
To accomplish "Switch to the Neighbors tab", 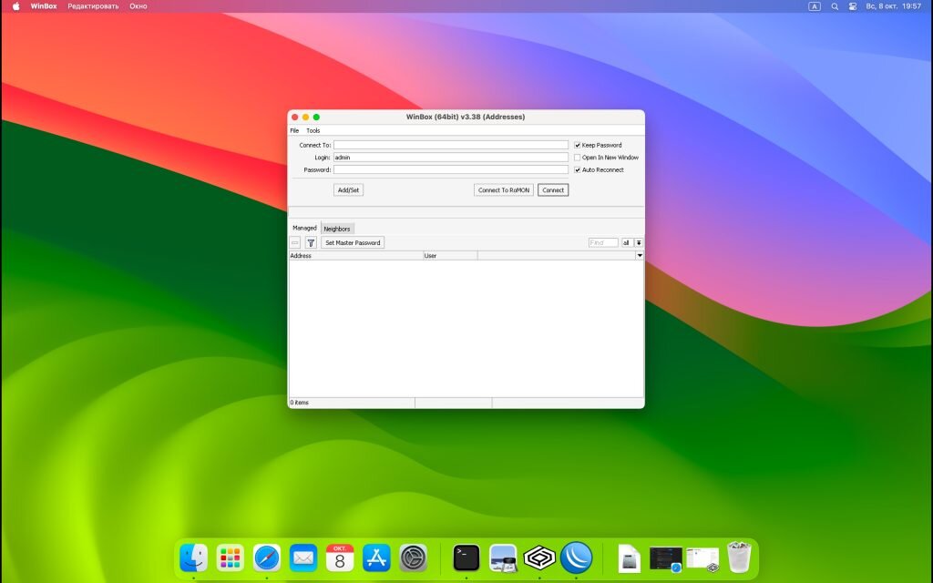I will click(x=337, y=229).
